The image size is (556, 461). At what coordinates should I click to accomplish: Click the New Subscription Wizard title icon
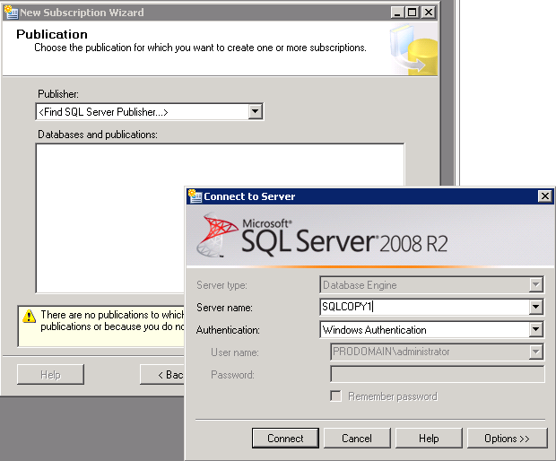pyautogui.click(x=10, y=13)
